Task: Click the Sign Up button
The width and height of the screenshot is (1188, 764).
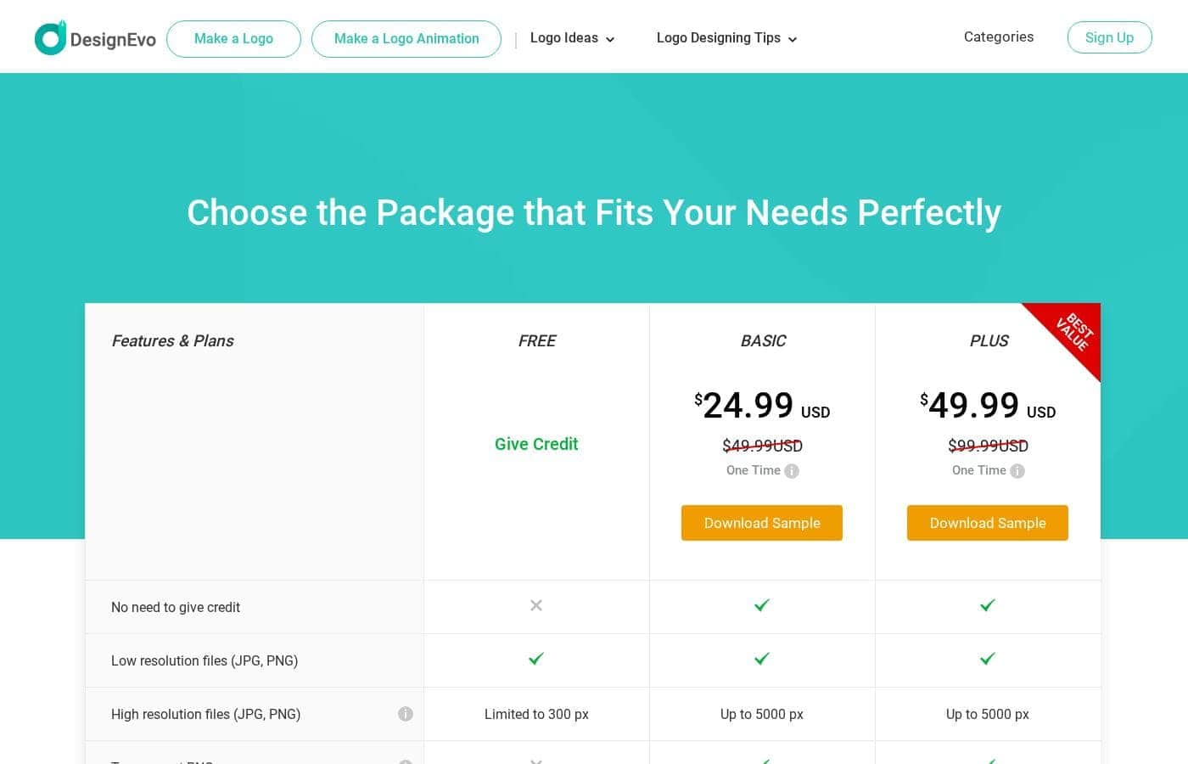Action: point(1109,37)
